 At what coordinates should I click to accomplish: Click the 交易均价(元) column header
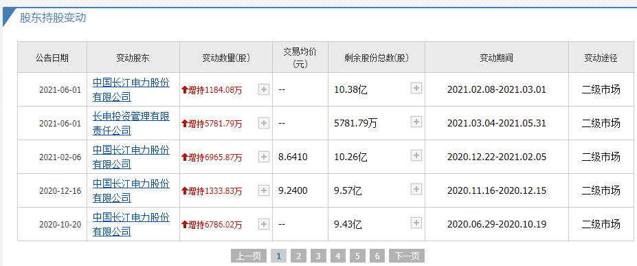click(300, 58)
